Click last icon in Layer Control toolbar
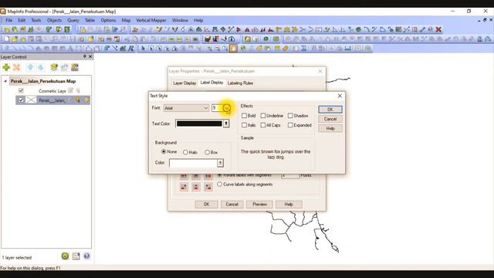494x278 pixels. click(75, 67)
